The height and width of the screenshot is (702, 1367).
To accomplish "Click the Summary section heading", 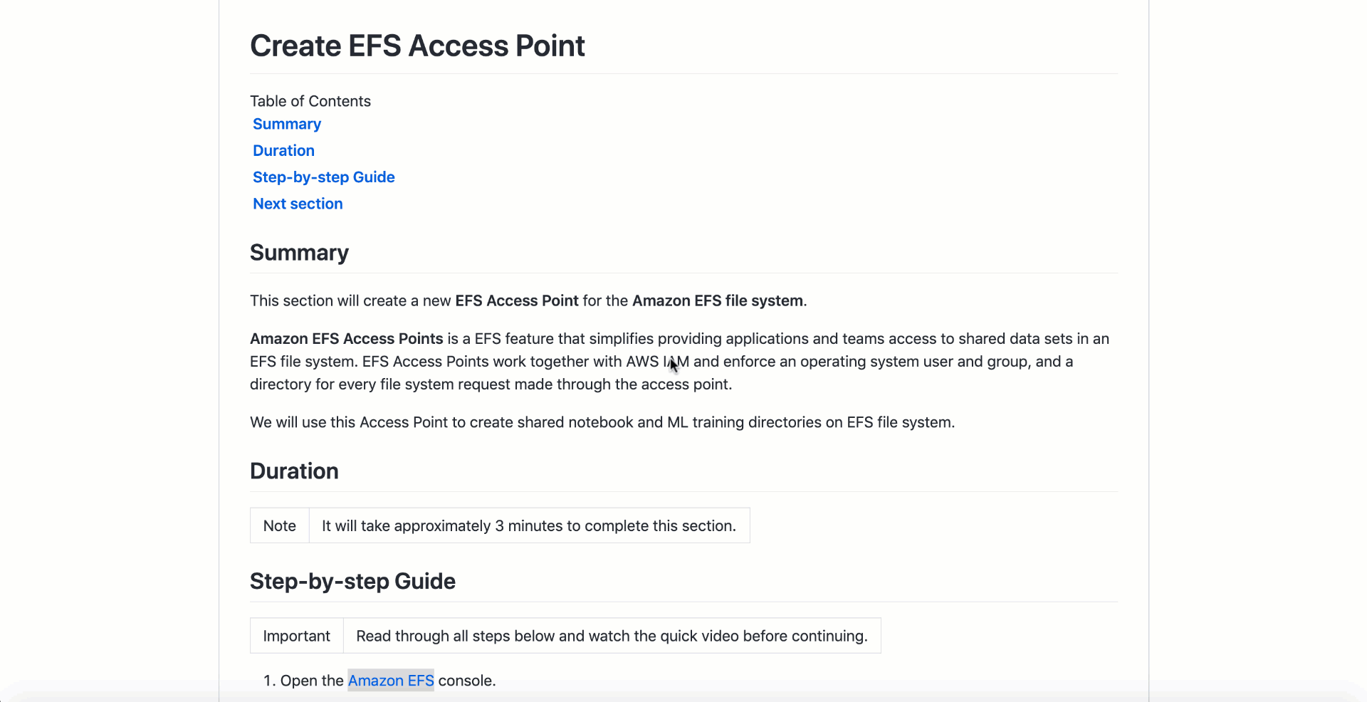I will (x=299, y=253).
